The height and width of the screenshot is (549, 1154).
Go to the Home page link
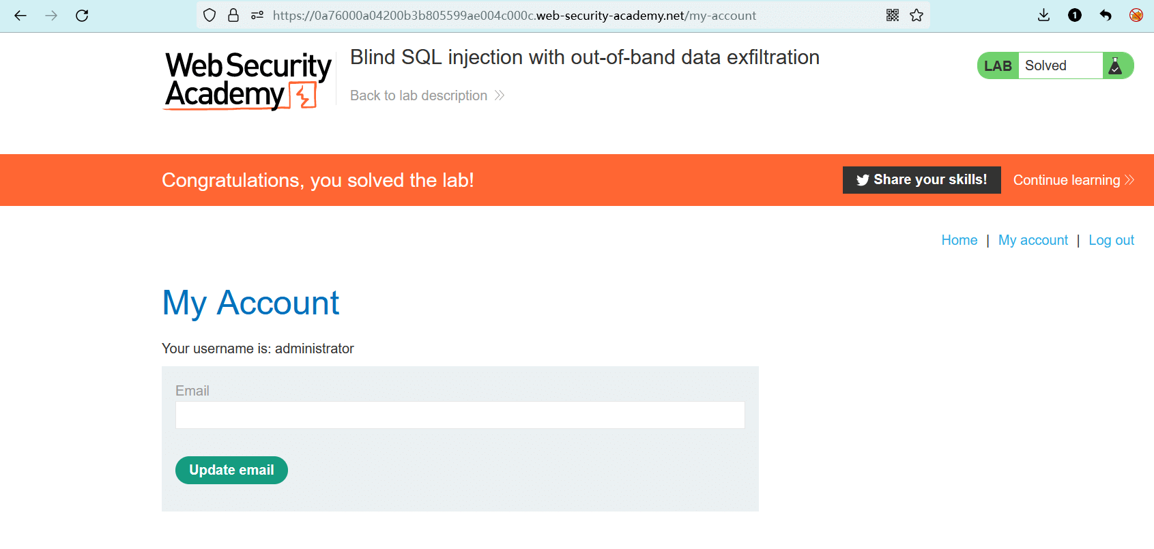959,240
